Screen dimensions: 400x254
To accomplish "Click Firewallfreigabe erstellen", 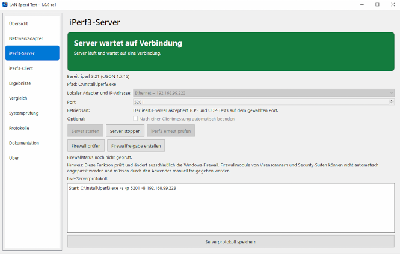I will tap(136, 146).
